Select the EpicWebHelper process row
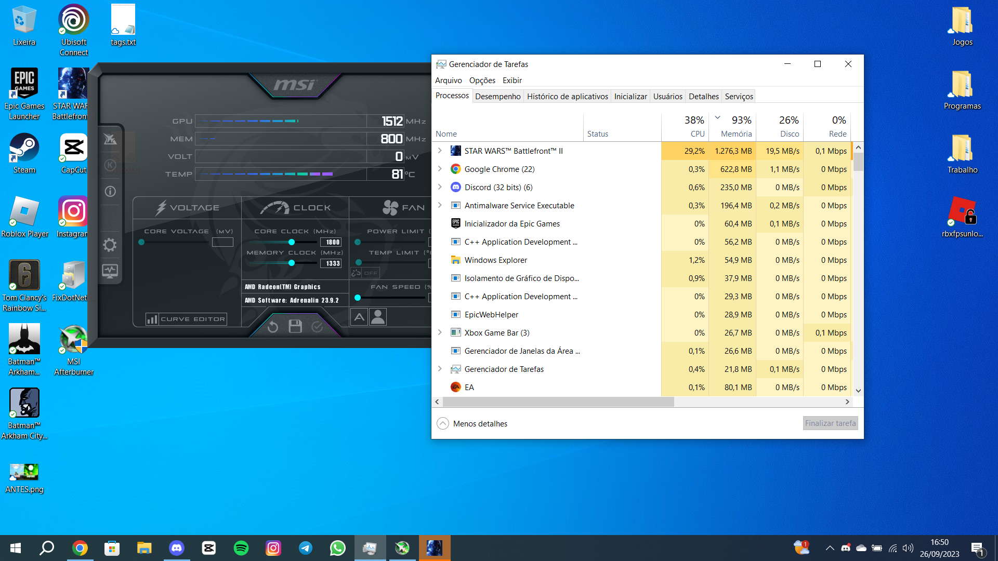This screenshot has height=561, width=998. click(641, 314)
